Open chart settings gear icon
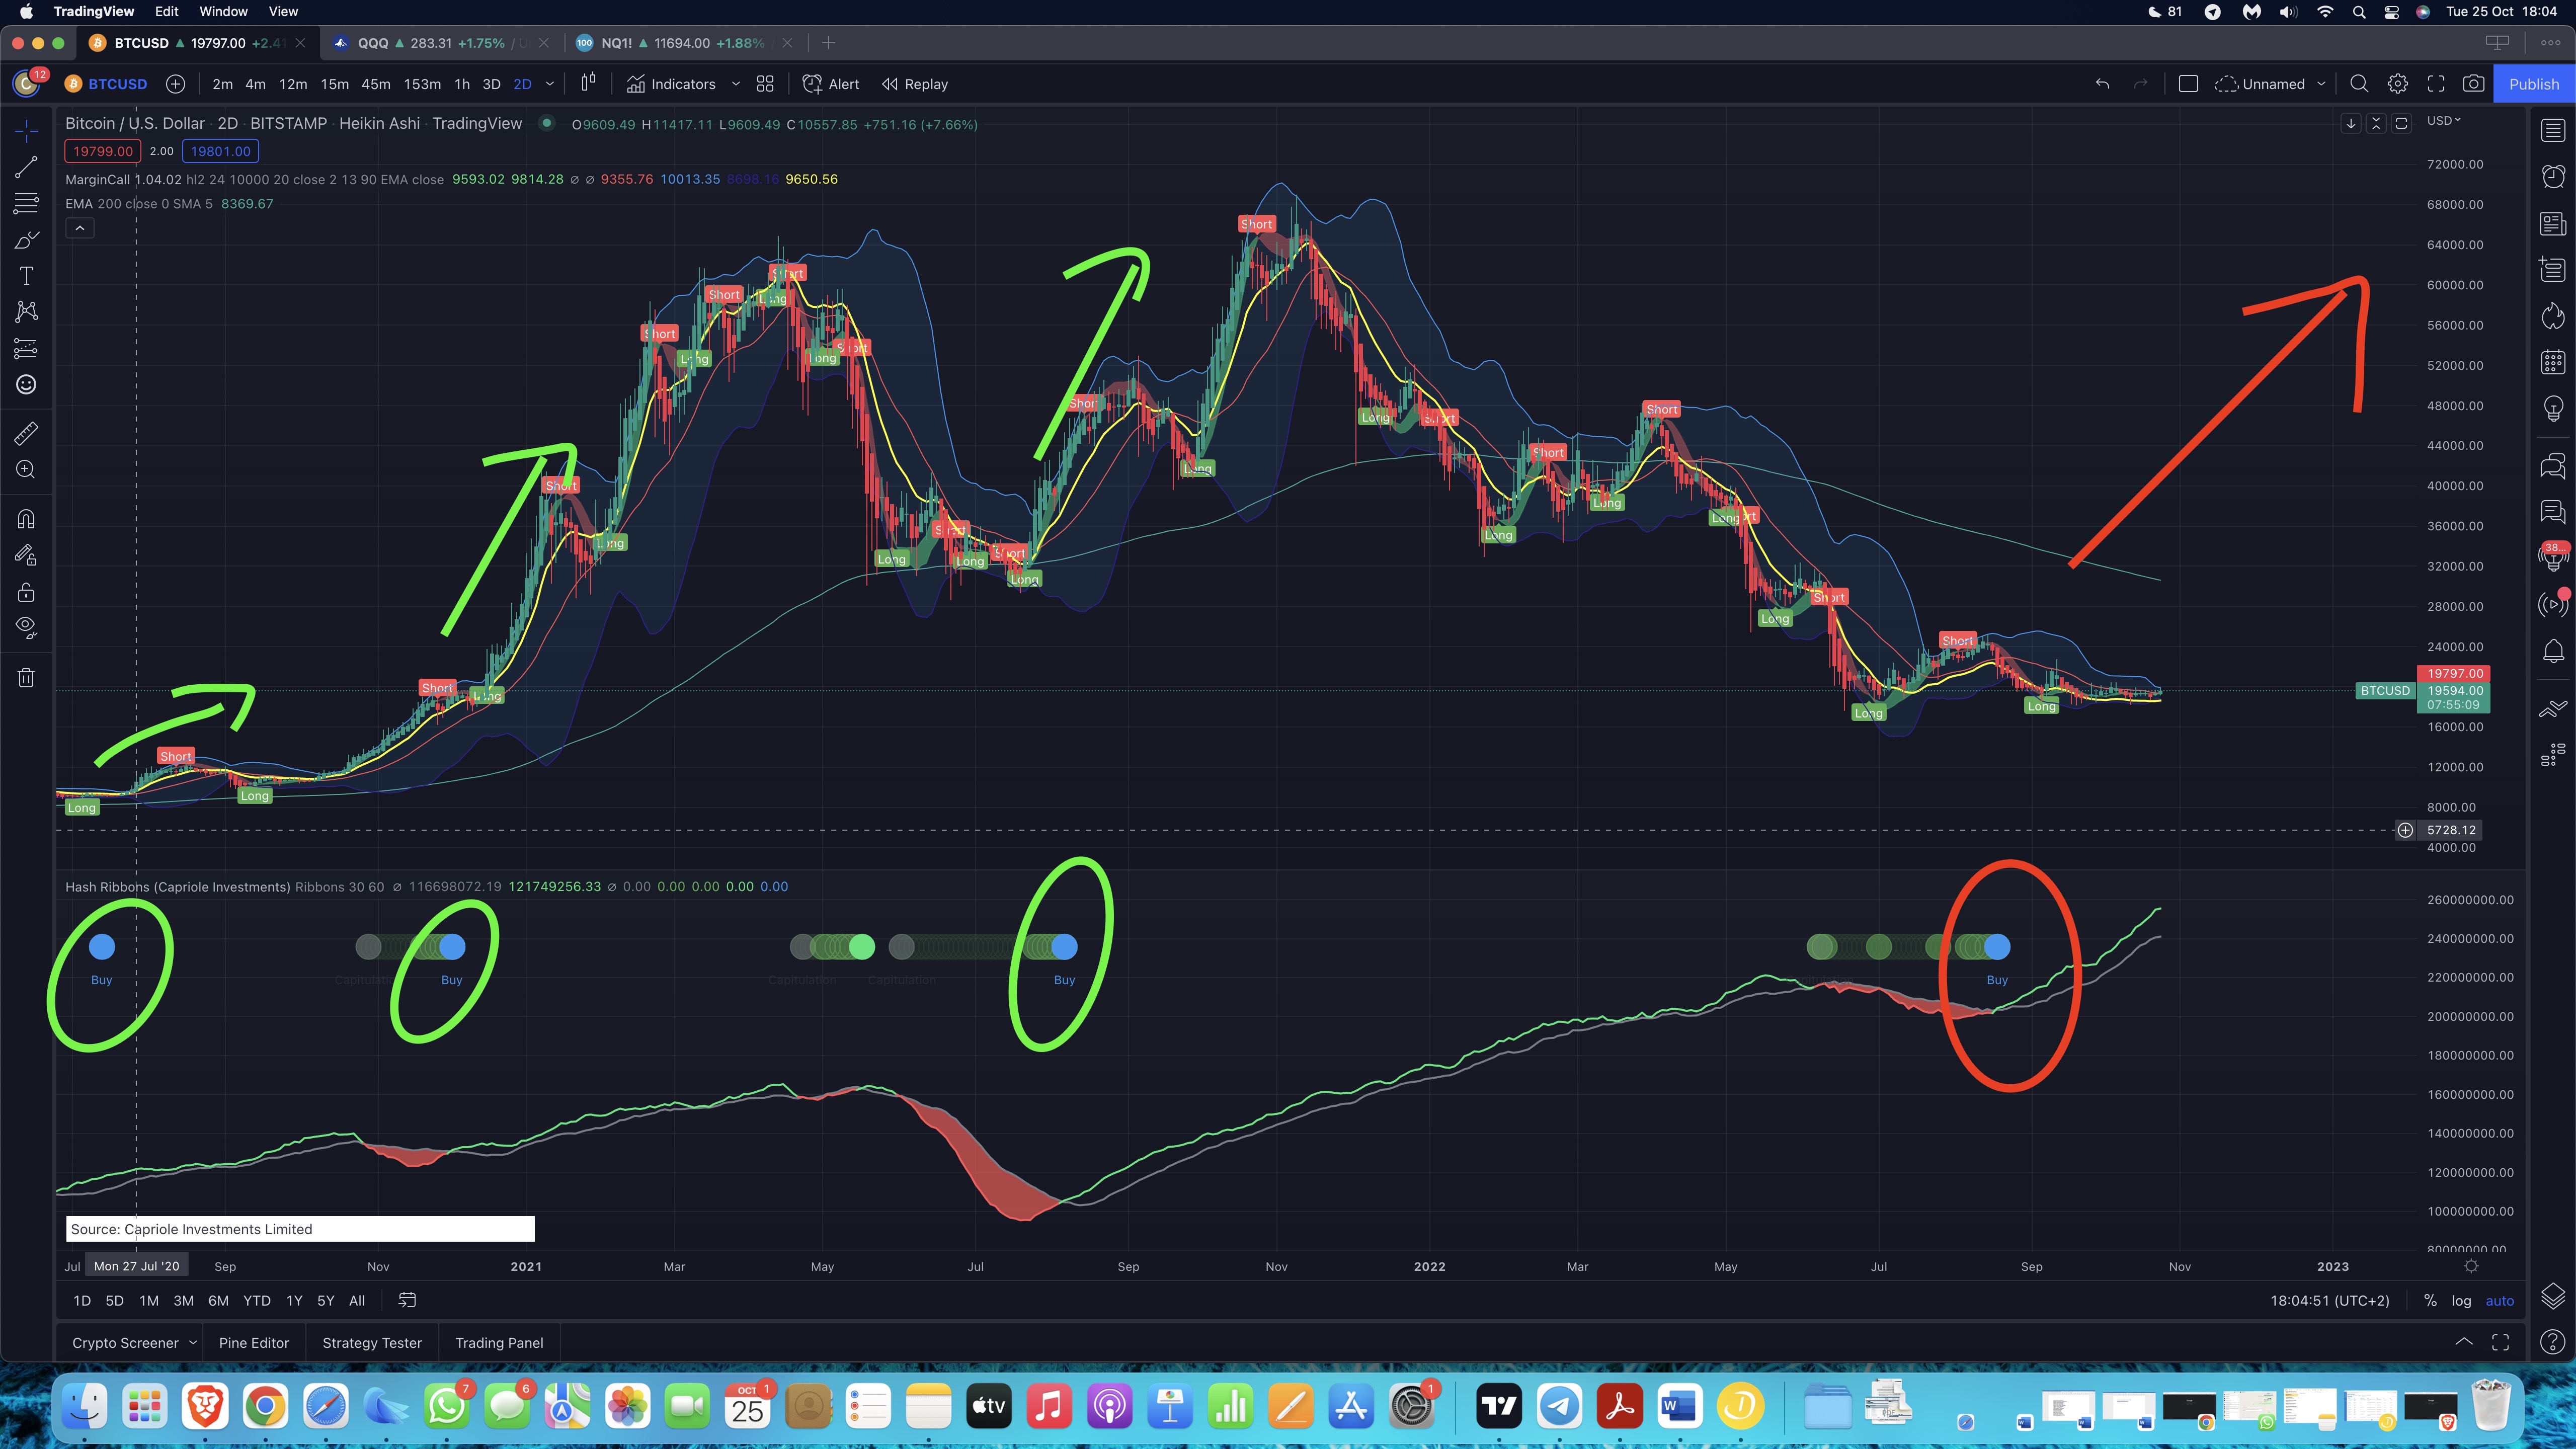Screen dimensions: 2576x1449 click(x=2397, y=84)
